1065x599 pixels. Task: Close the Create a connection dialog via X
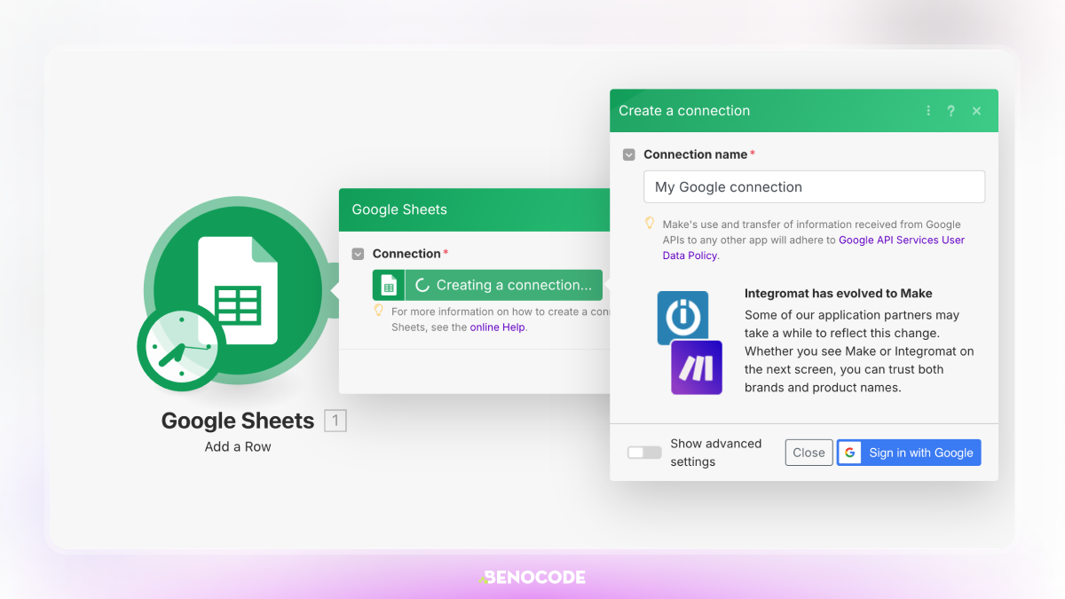coord(976,111)
